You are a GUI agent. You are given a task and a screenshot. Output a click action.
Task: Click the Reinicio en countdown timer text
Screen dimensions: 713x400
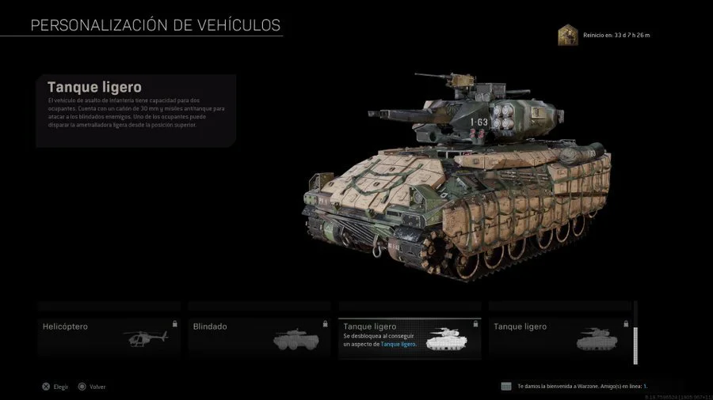(616, 35)
